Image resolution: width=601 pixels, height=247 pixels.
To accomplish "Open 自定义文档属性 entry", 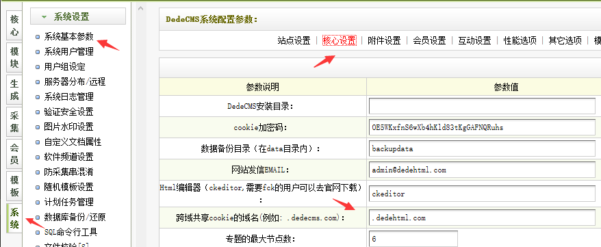I will pyautogui.click(x=73, y=142).
